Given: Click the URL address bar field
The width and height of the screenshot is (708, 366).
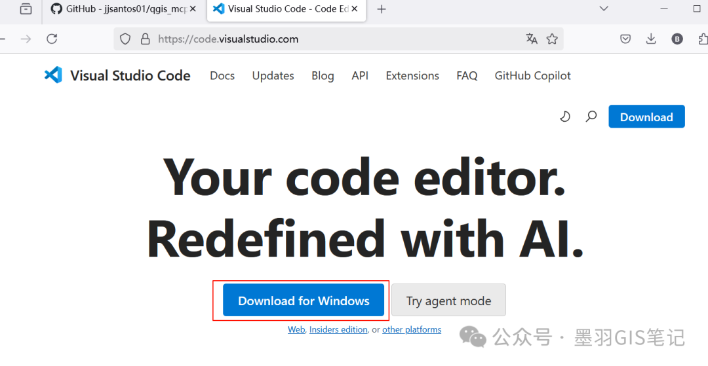Looking at the screenshot, I should [x=328, y=39].
